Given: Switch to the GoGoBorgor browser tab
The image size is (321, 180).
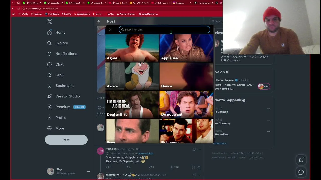Looking at the screenshot, I should (75, 3).
